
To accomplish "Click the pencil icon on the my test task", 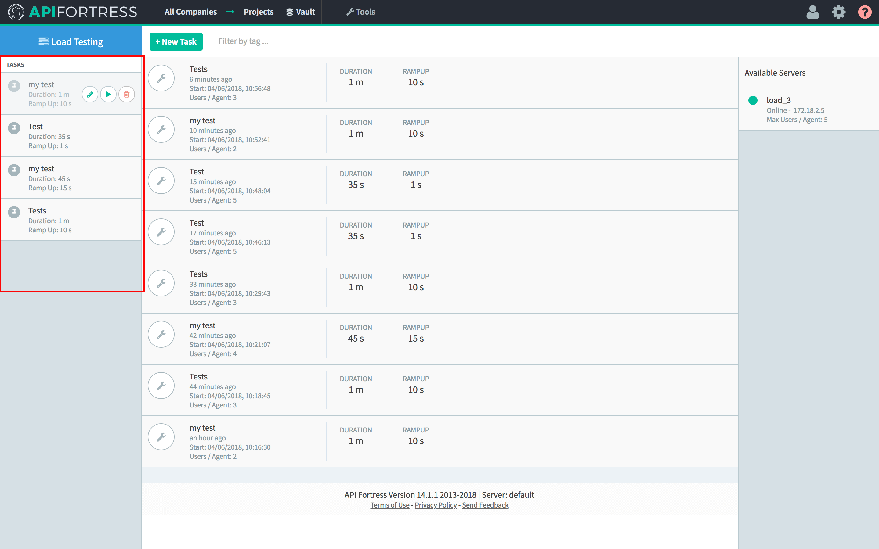I will point(90,95).
